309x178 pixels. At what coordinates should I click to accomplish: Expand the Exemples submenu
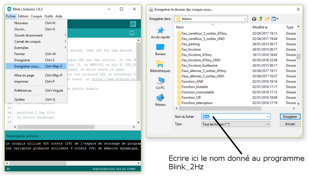(36, 48)
